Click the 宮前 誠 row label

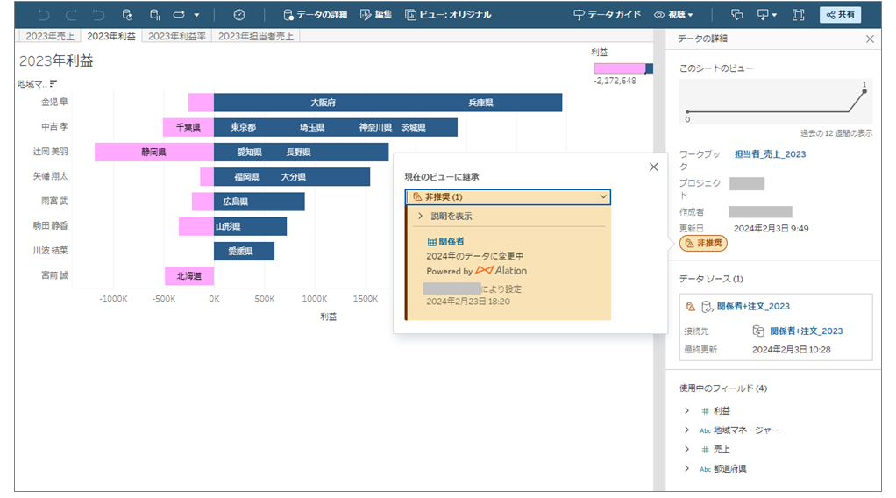click(54, 275)
